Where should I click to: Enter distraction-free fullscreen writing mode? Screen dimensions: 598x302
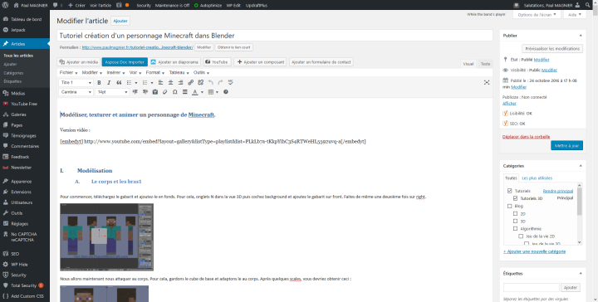[487, 83]
